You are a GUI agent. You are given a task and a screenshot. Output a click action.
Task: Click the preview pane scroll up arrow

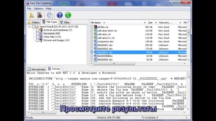pos(188,73)
